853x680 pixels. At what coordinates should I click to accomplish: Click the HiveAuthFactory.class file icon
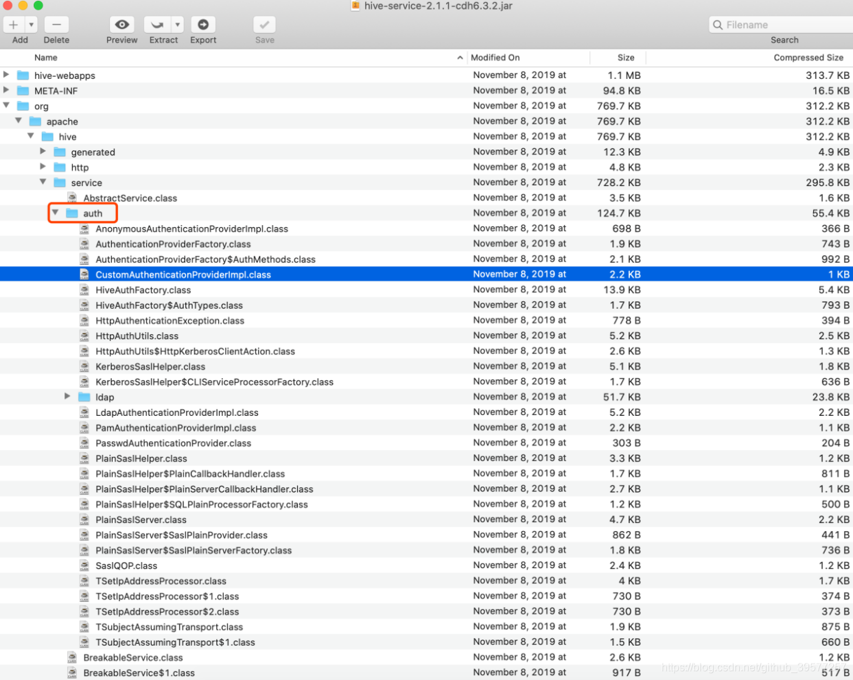pyautogui.click(x=84, y=290)
